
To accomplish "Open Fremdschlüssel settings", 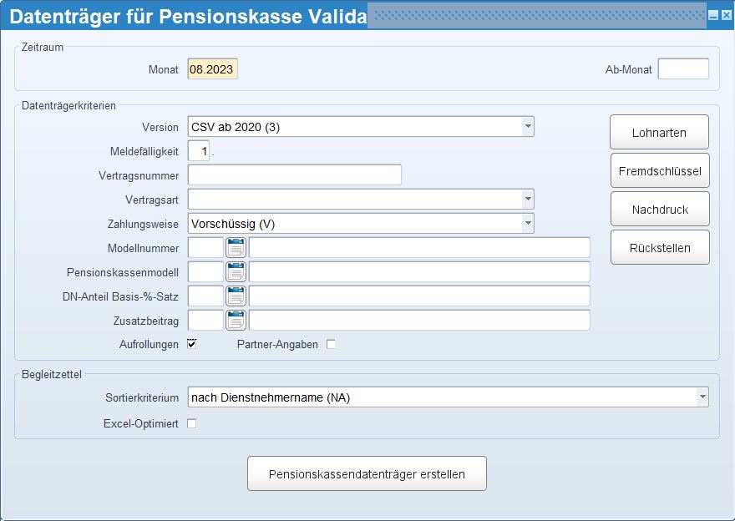I will [x=660, y=171].
